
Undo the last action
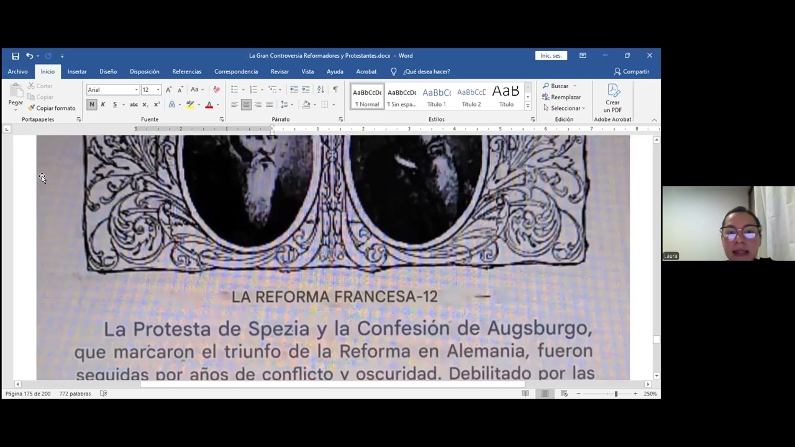click(x=29, y=56)
